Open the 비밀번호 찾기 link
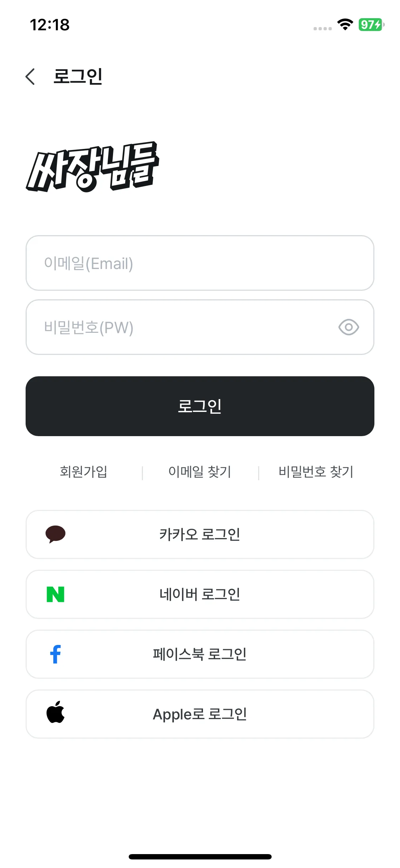The height and width of the screenshot is (868, 400). tap(316, 472)
